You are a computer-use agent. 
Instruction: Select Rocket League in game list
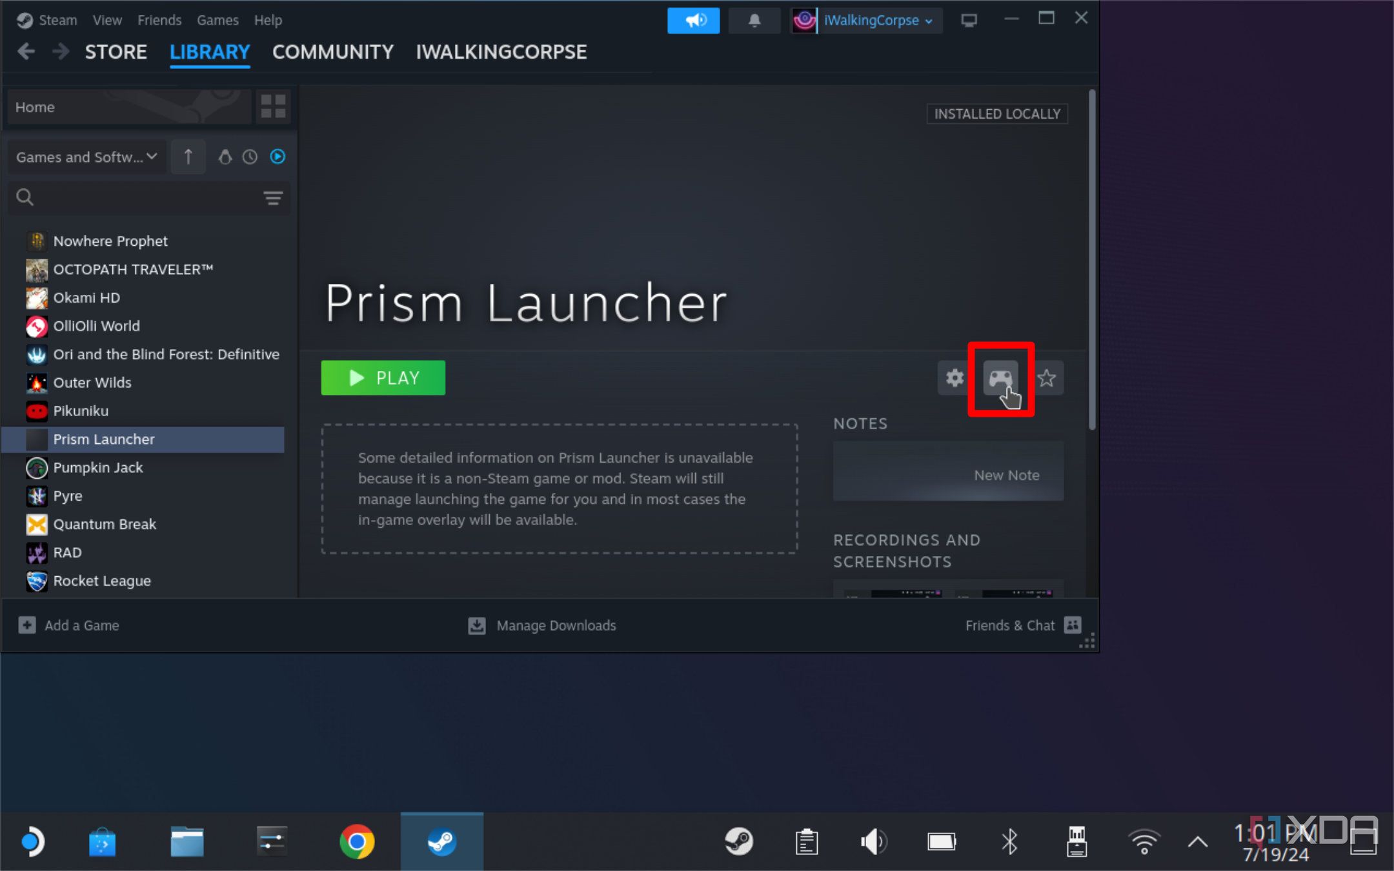point(143,581)
